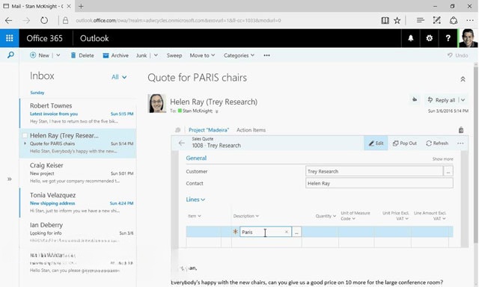Click the Contact field Helen Ray
This screenshot has width=479, height=287.
tap(379, 183)
